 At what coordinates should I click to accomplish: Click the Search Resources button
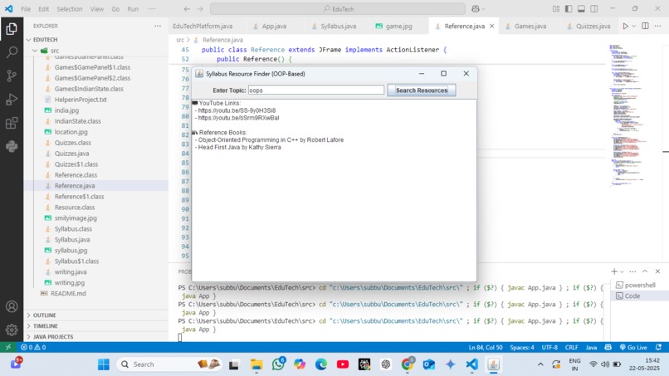click(422, 90)
